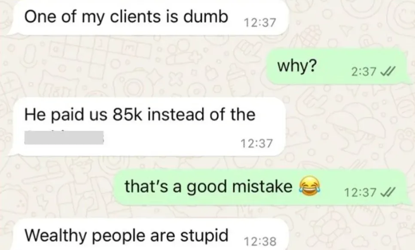Viewport: 415px width, 250px height.
Task: Tap the double checkmarks on "good mistake" message
Action: (388, 192)
